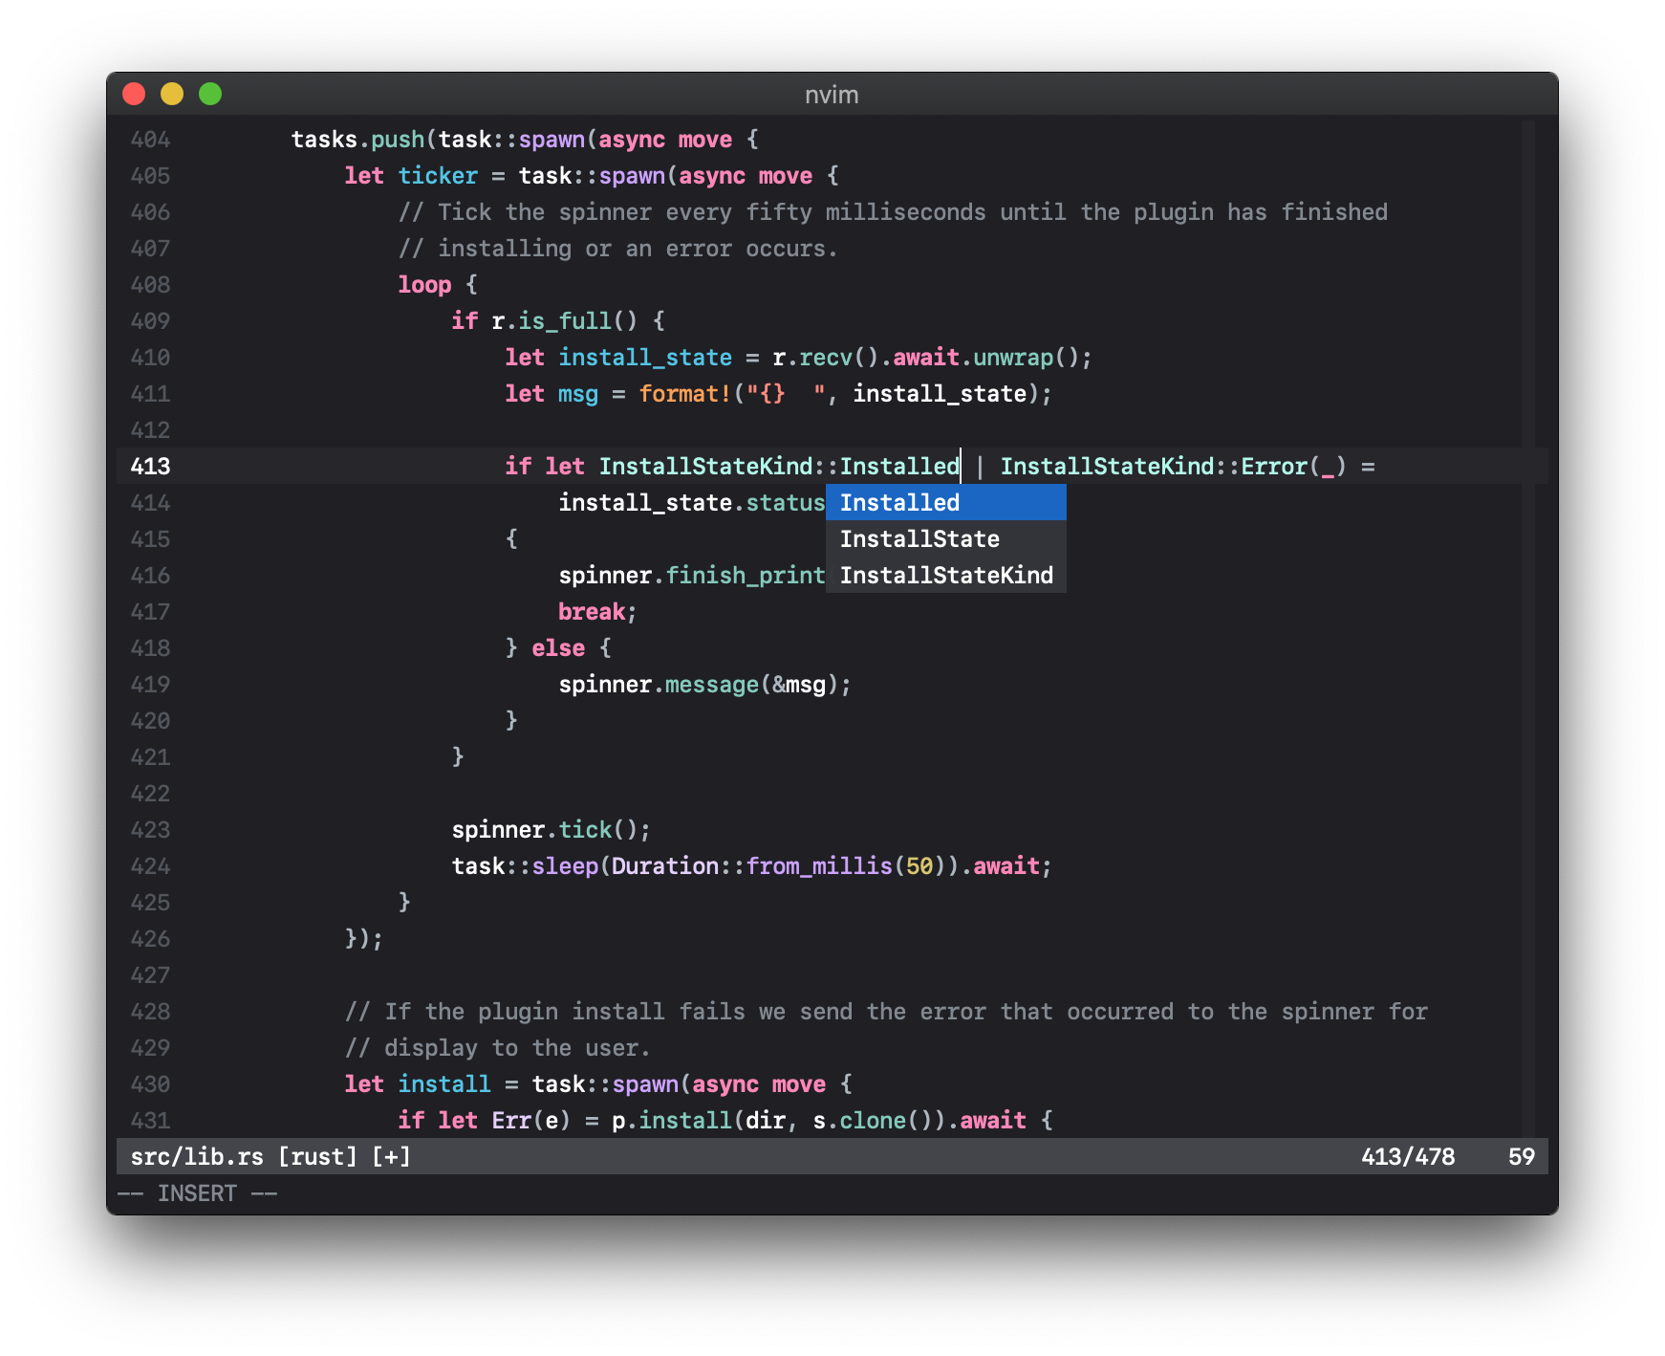Place cursor on 'ticker' variable name
This screenshot has height=1356, width=1665.
coord(438,176)
